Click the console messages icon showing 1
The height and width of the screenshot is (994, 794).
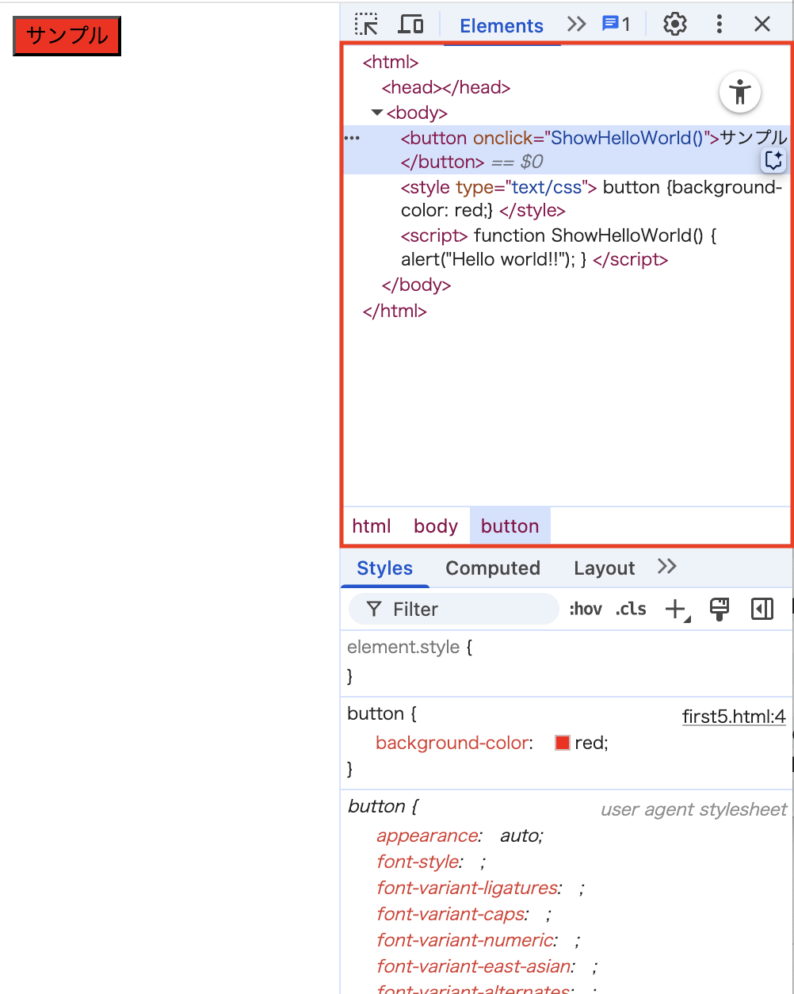click(616, 24)
